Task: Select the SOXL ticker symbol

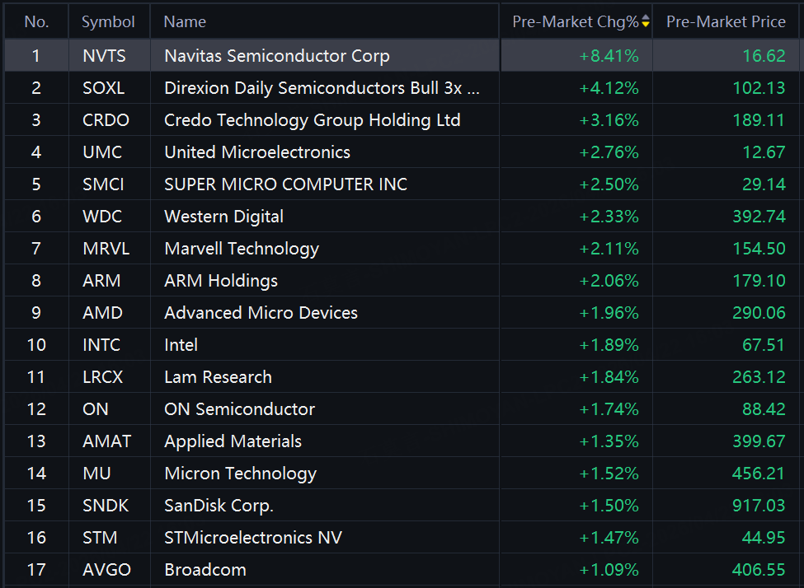Action: tap(104, 88)
